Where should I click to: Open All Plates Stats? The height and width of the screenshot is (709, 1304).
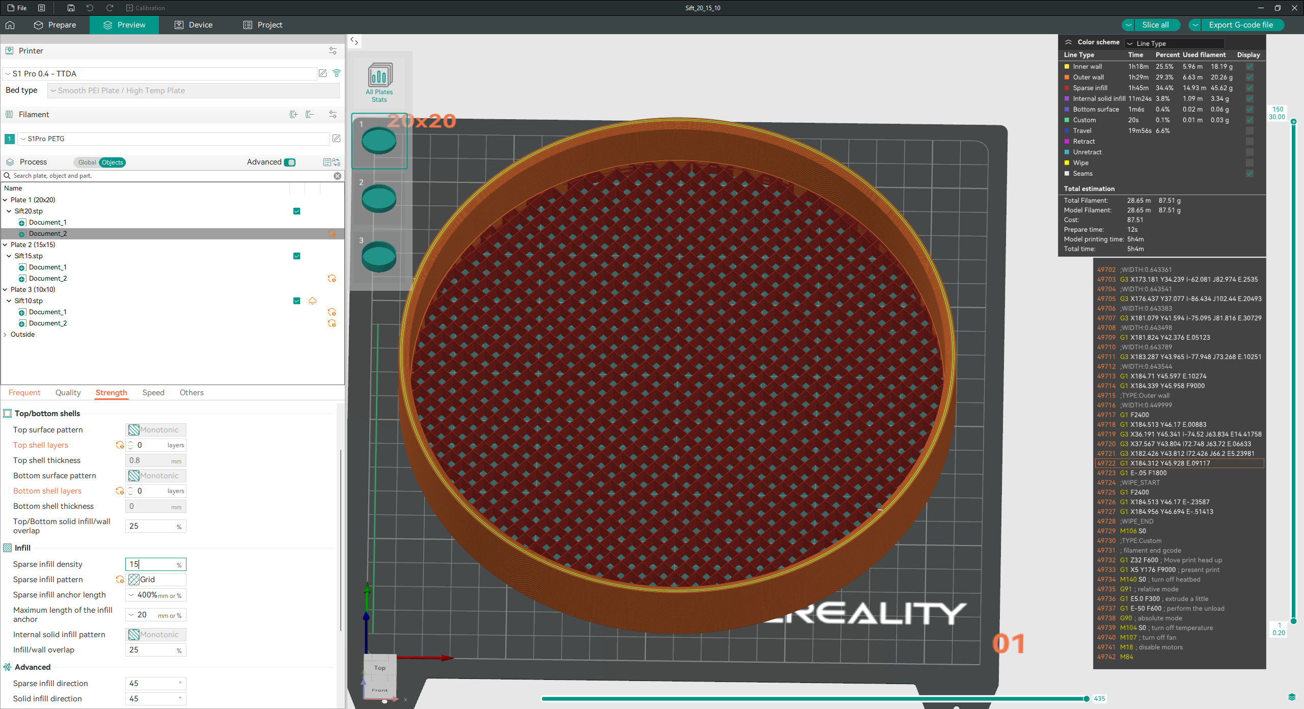click(x=379, y=83)
